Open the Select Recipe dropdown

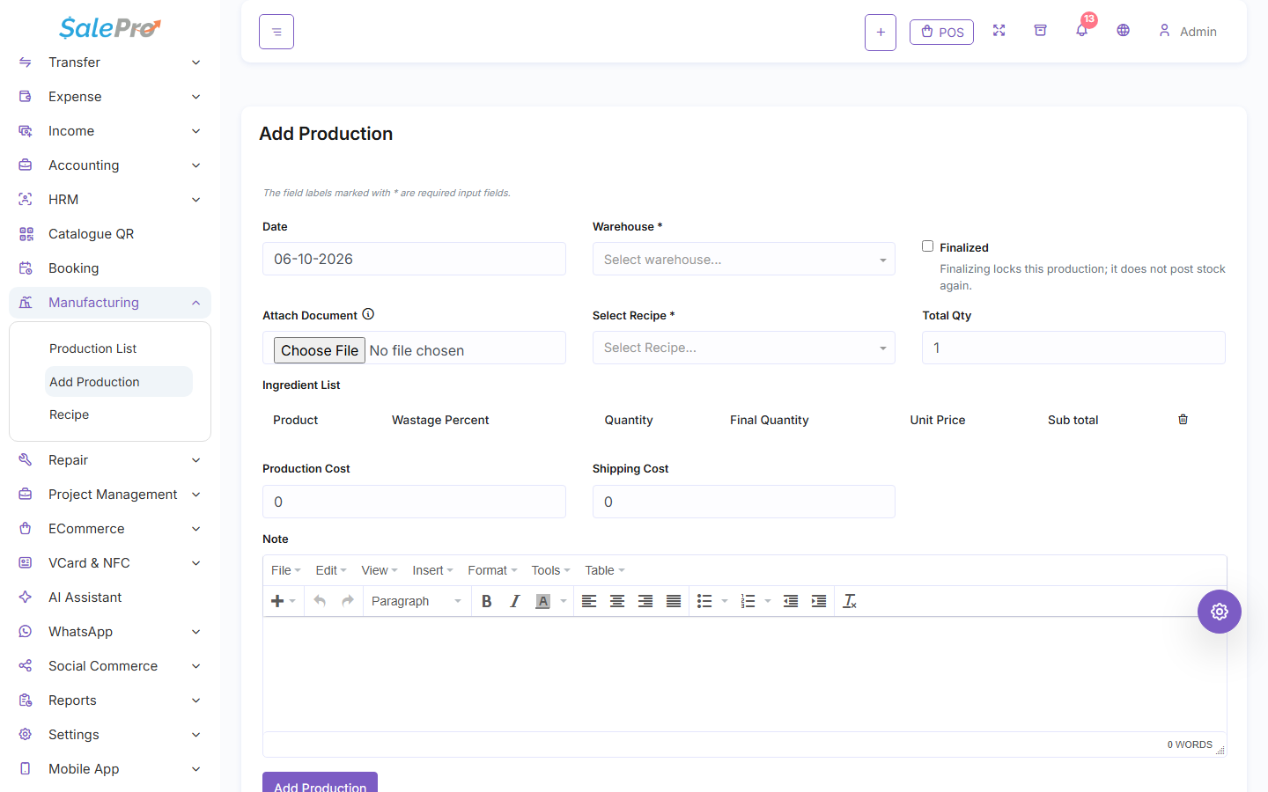[744, 348]
